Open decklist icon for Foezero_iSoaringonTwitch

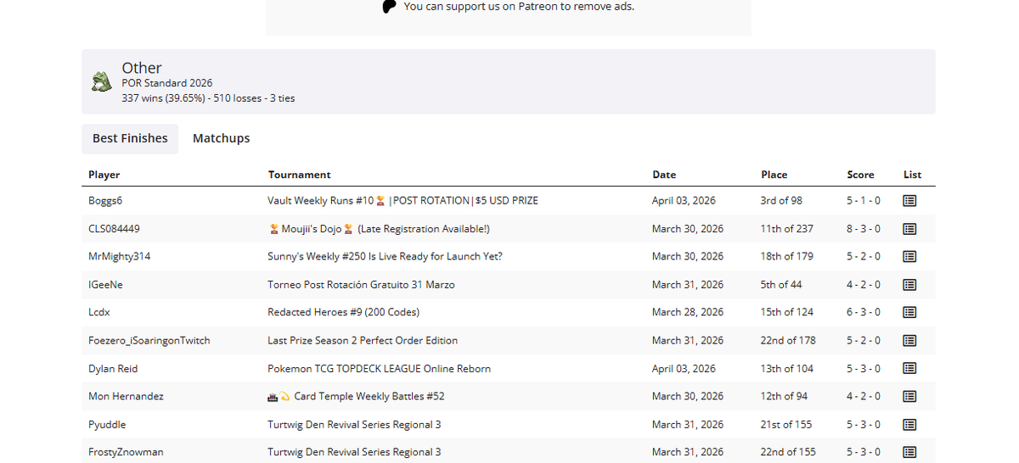pos(909,340)
